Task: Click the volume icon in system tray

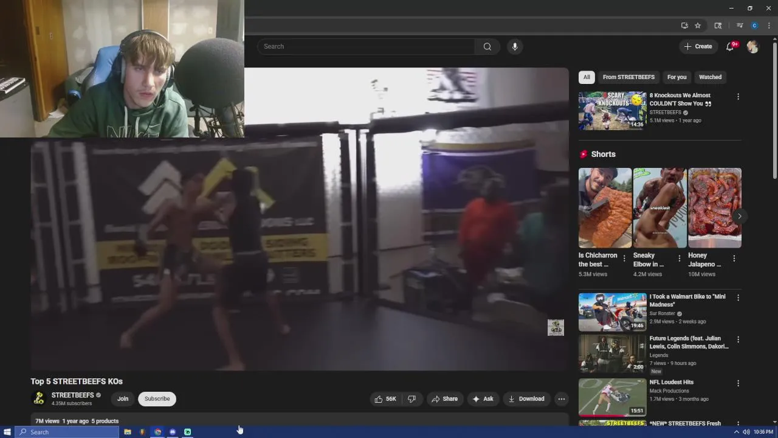Action: tap(746, 432)
